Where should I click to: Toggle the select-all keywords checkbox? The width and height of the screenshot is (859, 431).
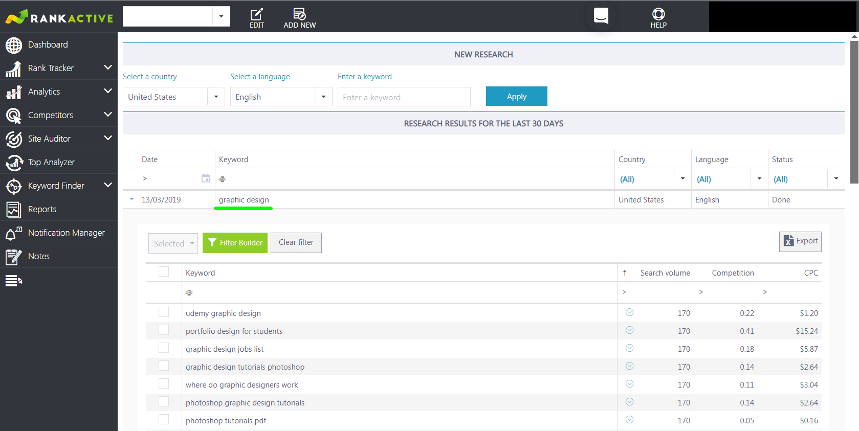(164, 271)
